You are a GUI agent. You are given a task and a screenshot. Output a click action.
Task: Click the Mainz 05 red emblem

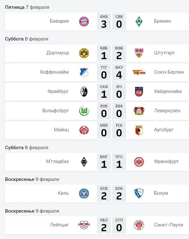coord(84,130)
